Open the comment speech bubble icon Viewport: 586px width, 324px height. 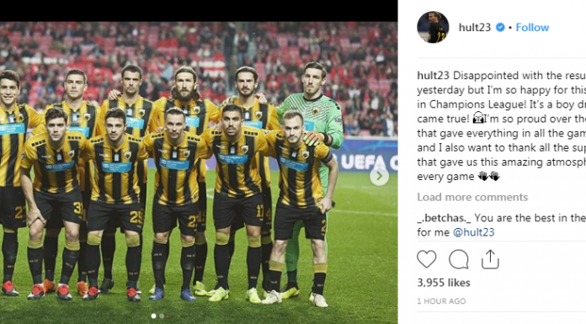(459, 259)
